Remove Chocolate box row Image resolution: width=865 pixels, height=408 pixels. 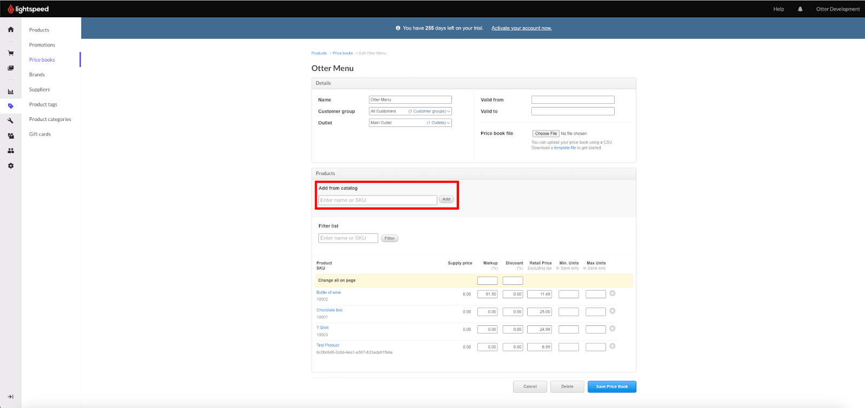pos(613,311)
